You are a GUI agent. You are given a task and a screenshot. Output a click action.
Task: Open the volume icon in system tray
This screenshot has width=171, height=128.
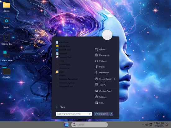pos(147,125)
